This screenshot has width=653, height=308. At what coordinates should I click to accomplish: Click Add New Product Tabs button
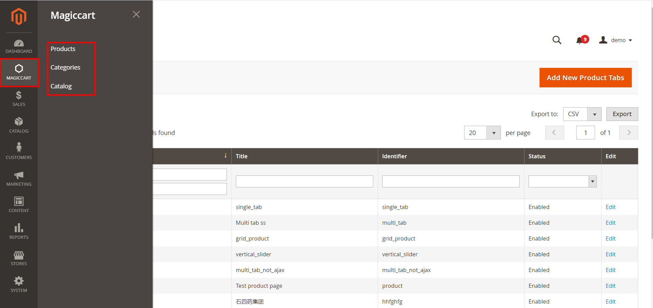pos(585,78)
